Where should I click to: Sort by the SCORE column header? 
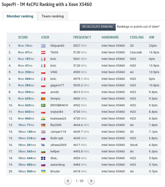tap(23, 37)
